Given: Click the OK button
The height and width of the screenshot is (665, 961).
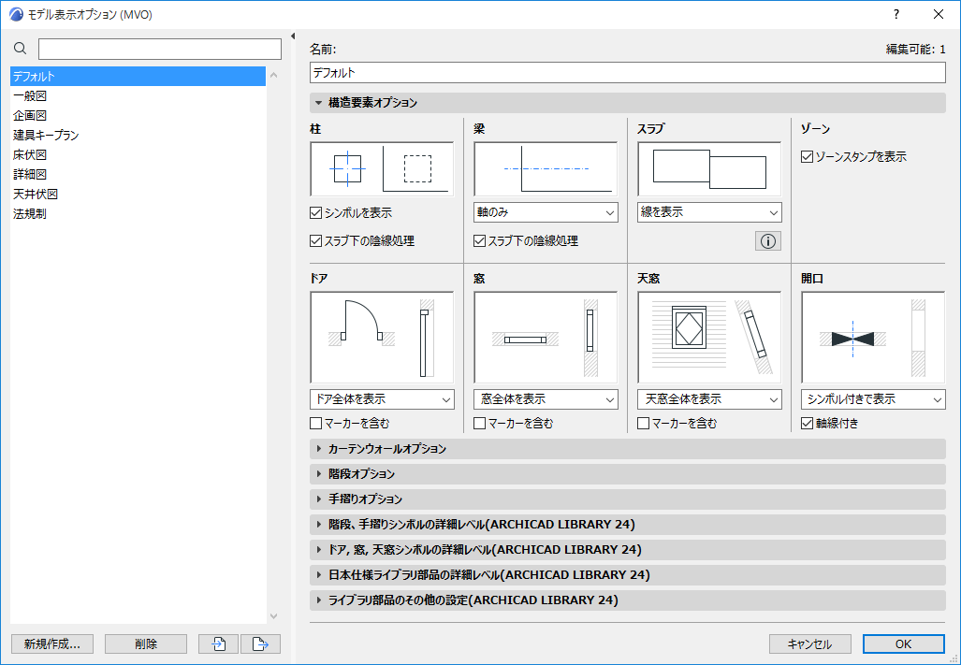Looking at the screenshot, I should 902,643.
